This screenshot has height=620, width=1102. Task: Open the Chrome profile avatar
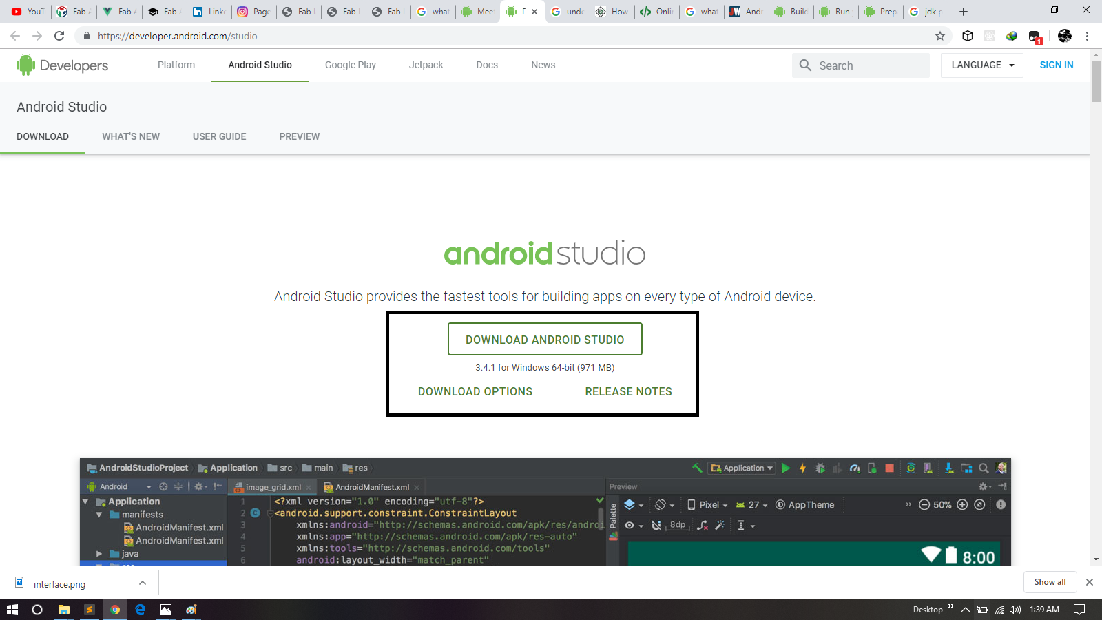(x=1065, y=36)
